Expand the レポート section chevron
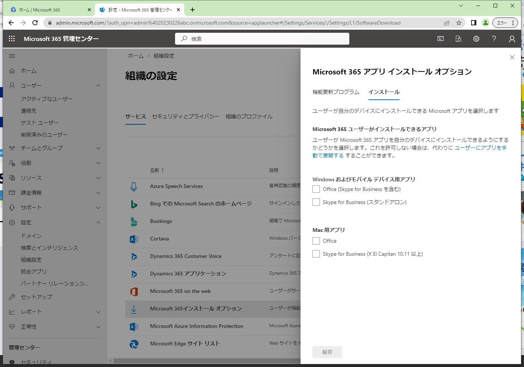 coord(98,312)
